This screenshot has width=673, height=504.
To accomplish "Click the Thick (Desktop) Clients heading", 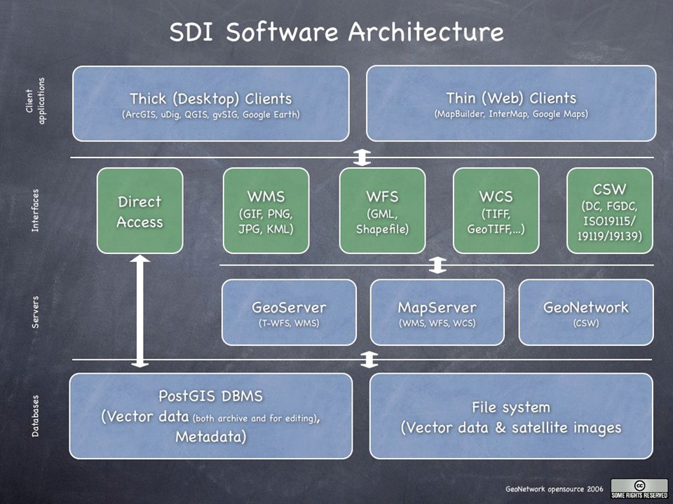I will tap(211, 99).
